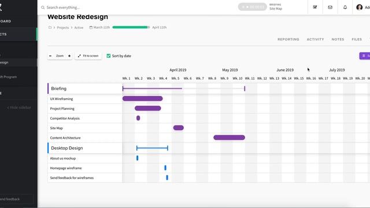Open the UX Wireframing task
Image resolution: width=370 pixels, height=208 pixels.
pyautogui.click(x=61, y=99)
